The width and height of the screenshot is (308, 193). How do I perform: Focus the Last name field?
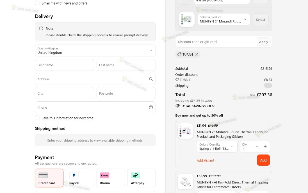pos(126,65)
